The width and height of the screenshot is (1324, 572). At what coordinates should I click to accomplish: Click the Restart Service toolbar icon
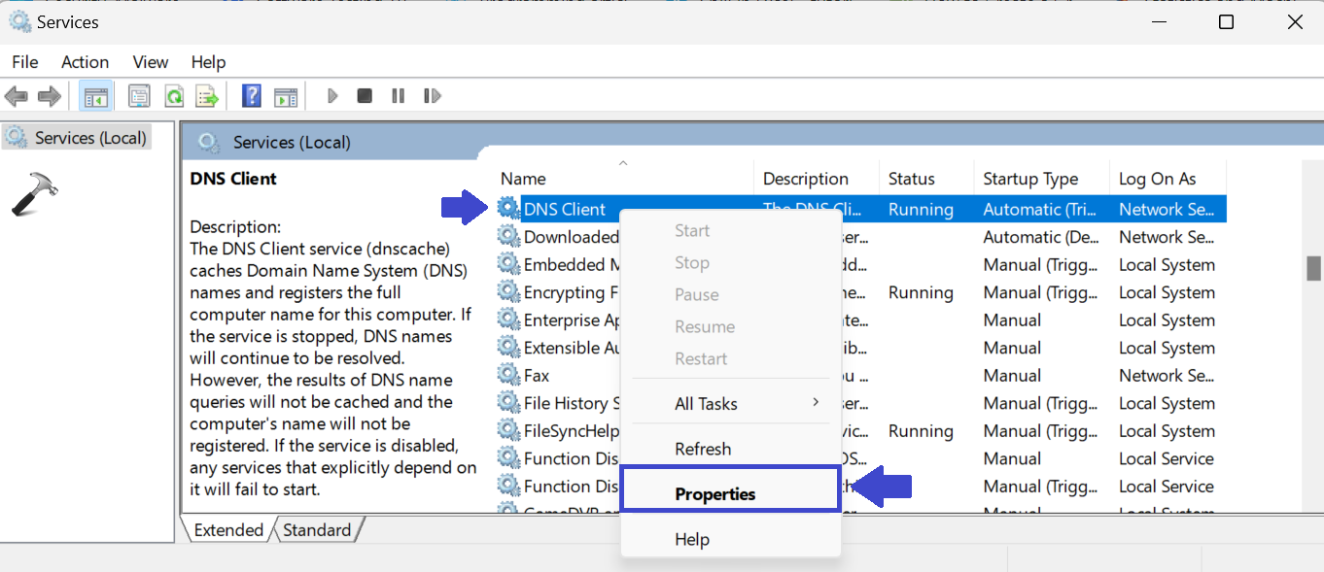click(433, 96)
